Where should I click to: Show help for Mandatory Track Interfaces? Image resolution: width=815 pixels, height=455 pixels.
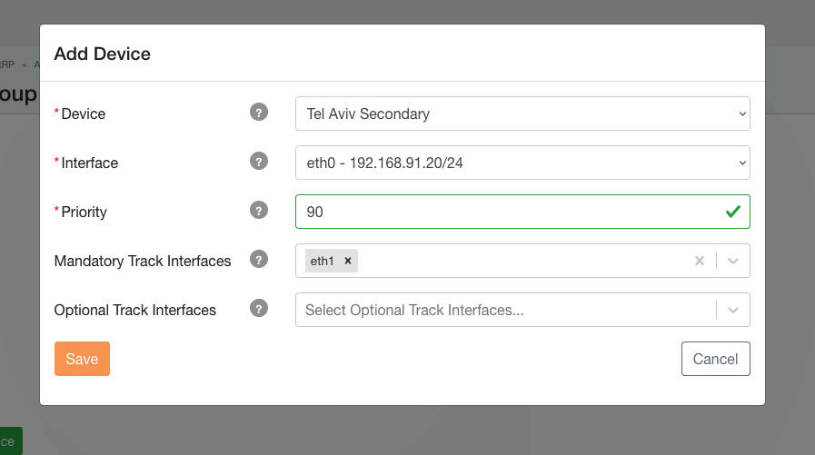pyautogui.click(x=259, y=260)
